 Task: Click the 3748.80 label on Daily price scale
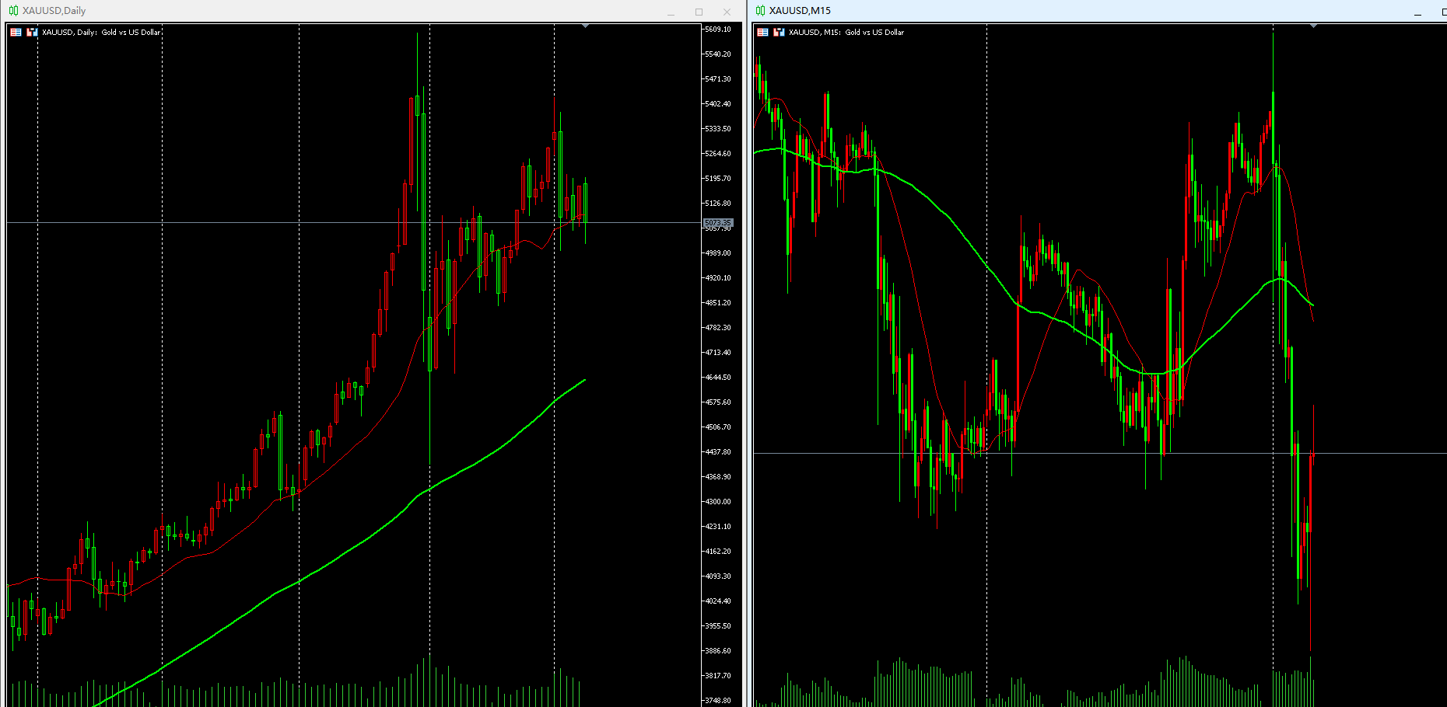pyautogui.click(x=717, y=700)
